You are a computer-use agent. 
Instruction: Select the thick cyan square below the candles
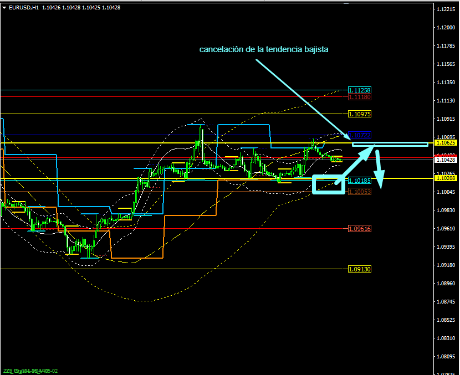tap(329, 184)
